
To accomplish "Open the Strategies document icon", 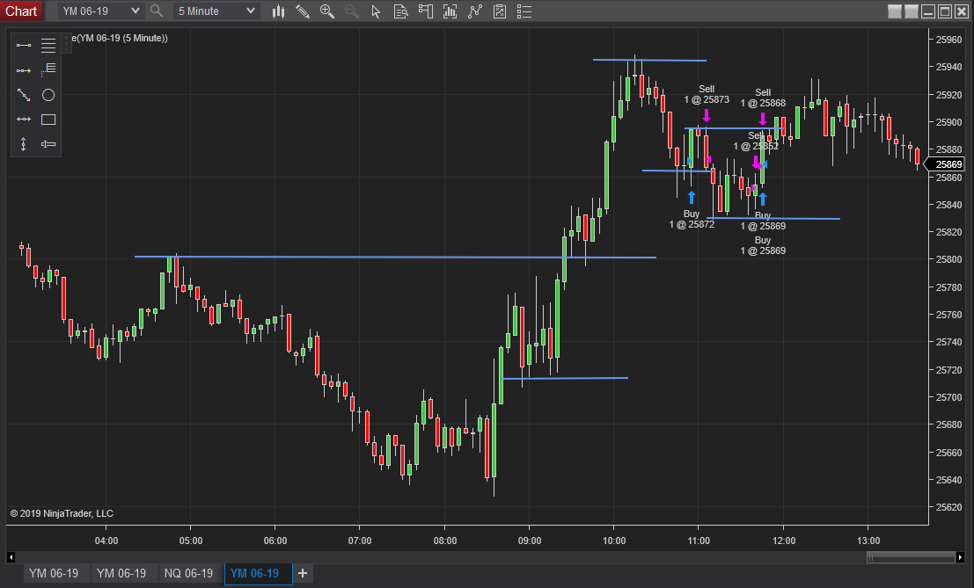I will (x=500, y=11).
